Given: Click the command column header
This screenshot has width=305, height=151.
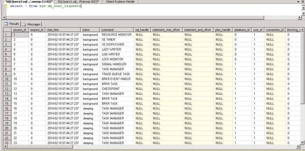Looking at the screenshot, I should coord(116,30).
